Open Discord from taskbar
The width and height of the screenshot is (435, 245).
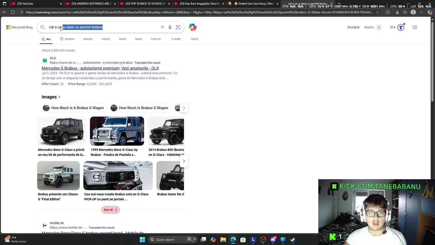(x=273, y=240)
